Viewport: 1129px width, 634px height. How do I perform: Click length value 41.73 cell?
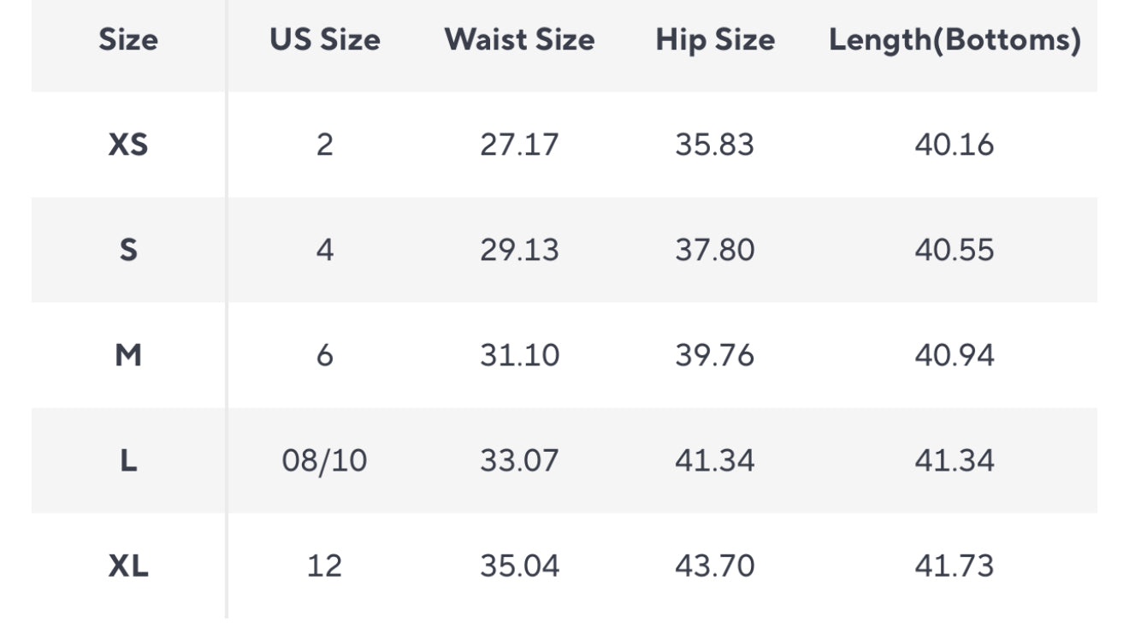(955, 566)
